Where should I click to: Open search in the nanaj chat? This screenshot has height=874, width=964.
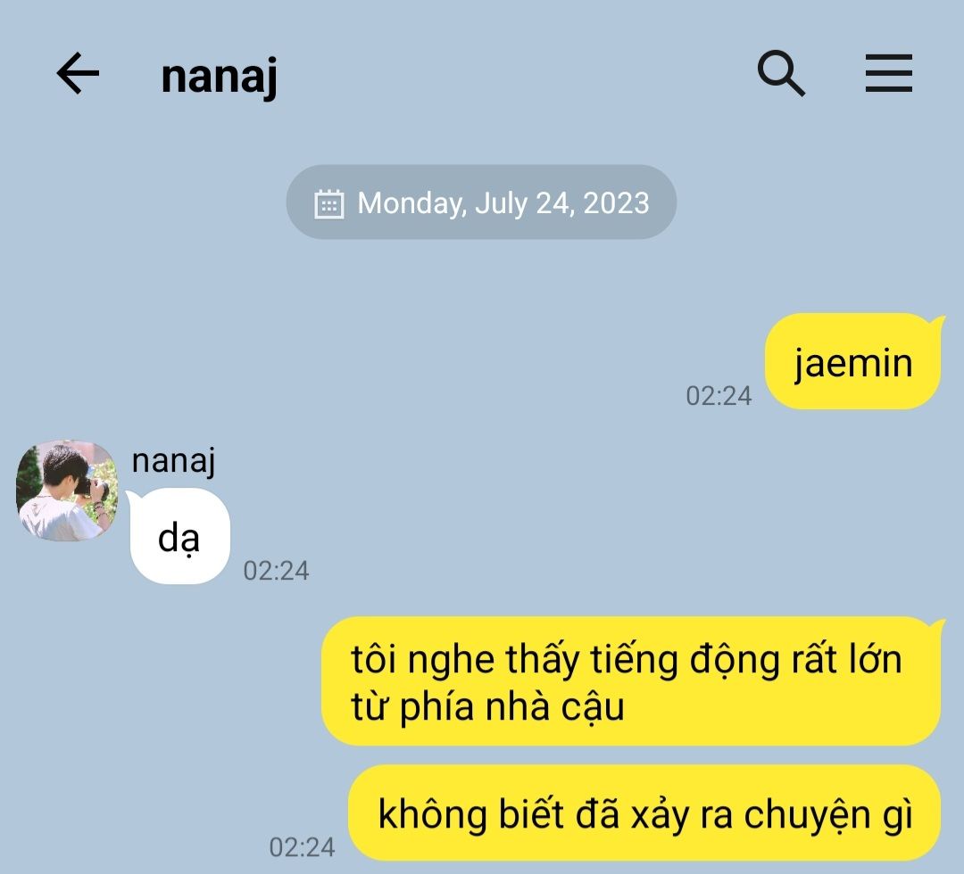[x=781, y=73]
